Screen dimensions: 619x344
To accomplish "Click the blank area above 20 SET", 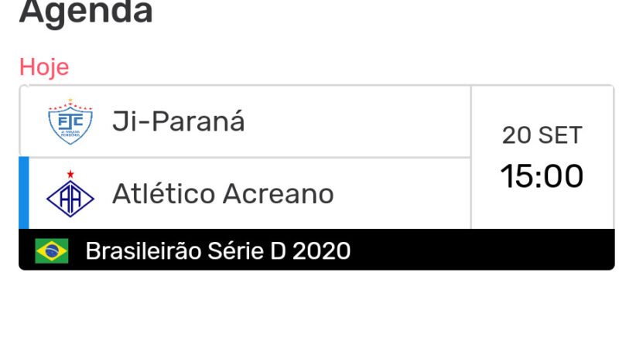I will (x=542, y=104).
